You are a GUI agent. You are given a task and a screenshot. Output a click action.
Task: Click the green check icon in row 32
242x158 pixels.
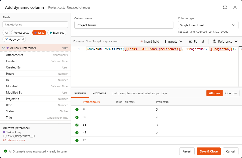[77, 117]
